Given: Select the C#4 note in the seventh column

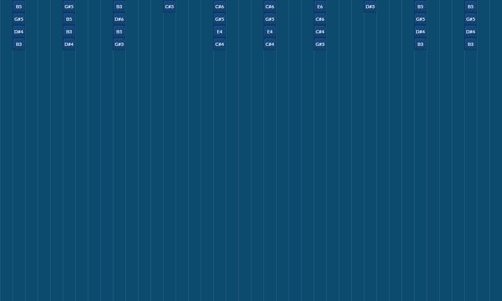Looking at the screenshot, I should [x=320, y=31].
